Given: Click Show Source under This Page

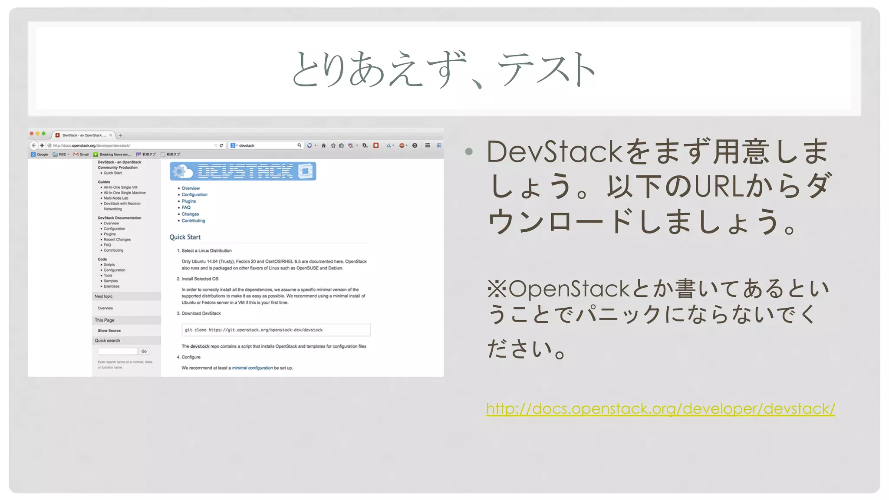Looking at the screenshot, I should tap(109, 330).
